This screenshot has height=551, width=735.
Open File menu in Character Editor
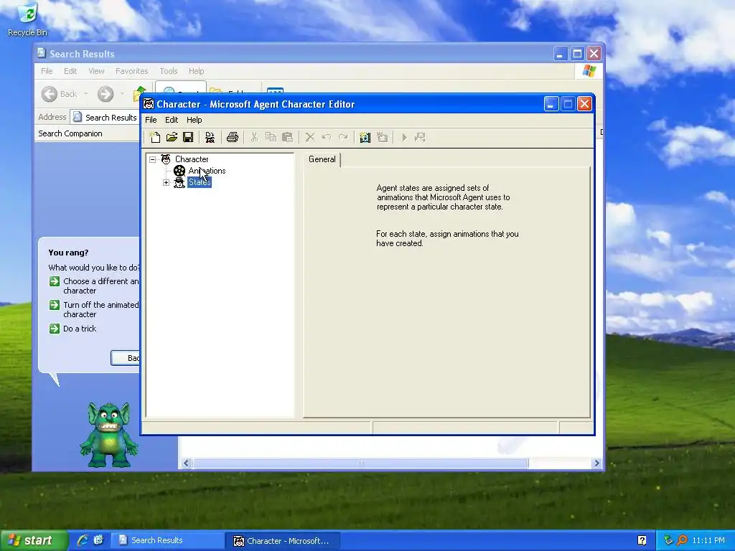click(x=151, y=120)
